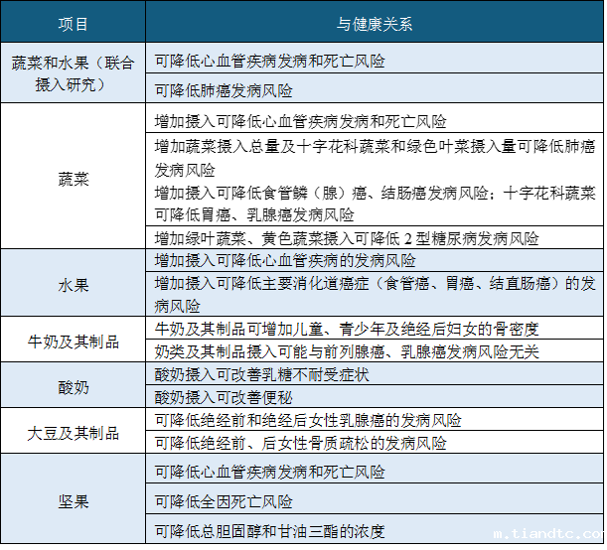Click the 可降低全因死亡风险 cell

225,500
